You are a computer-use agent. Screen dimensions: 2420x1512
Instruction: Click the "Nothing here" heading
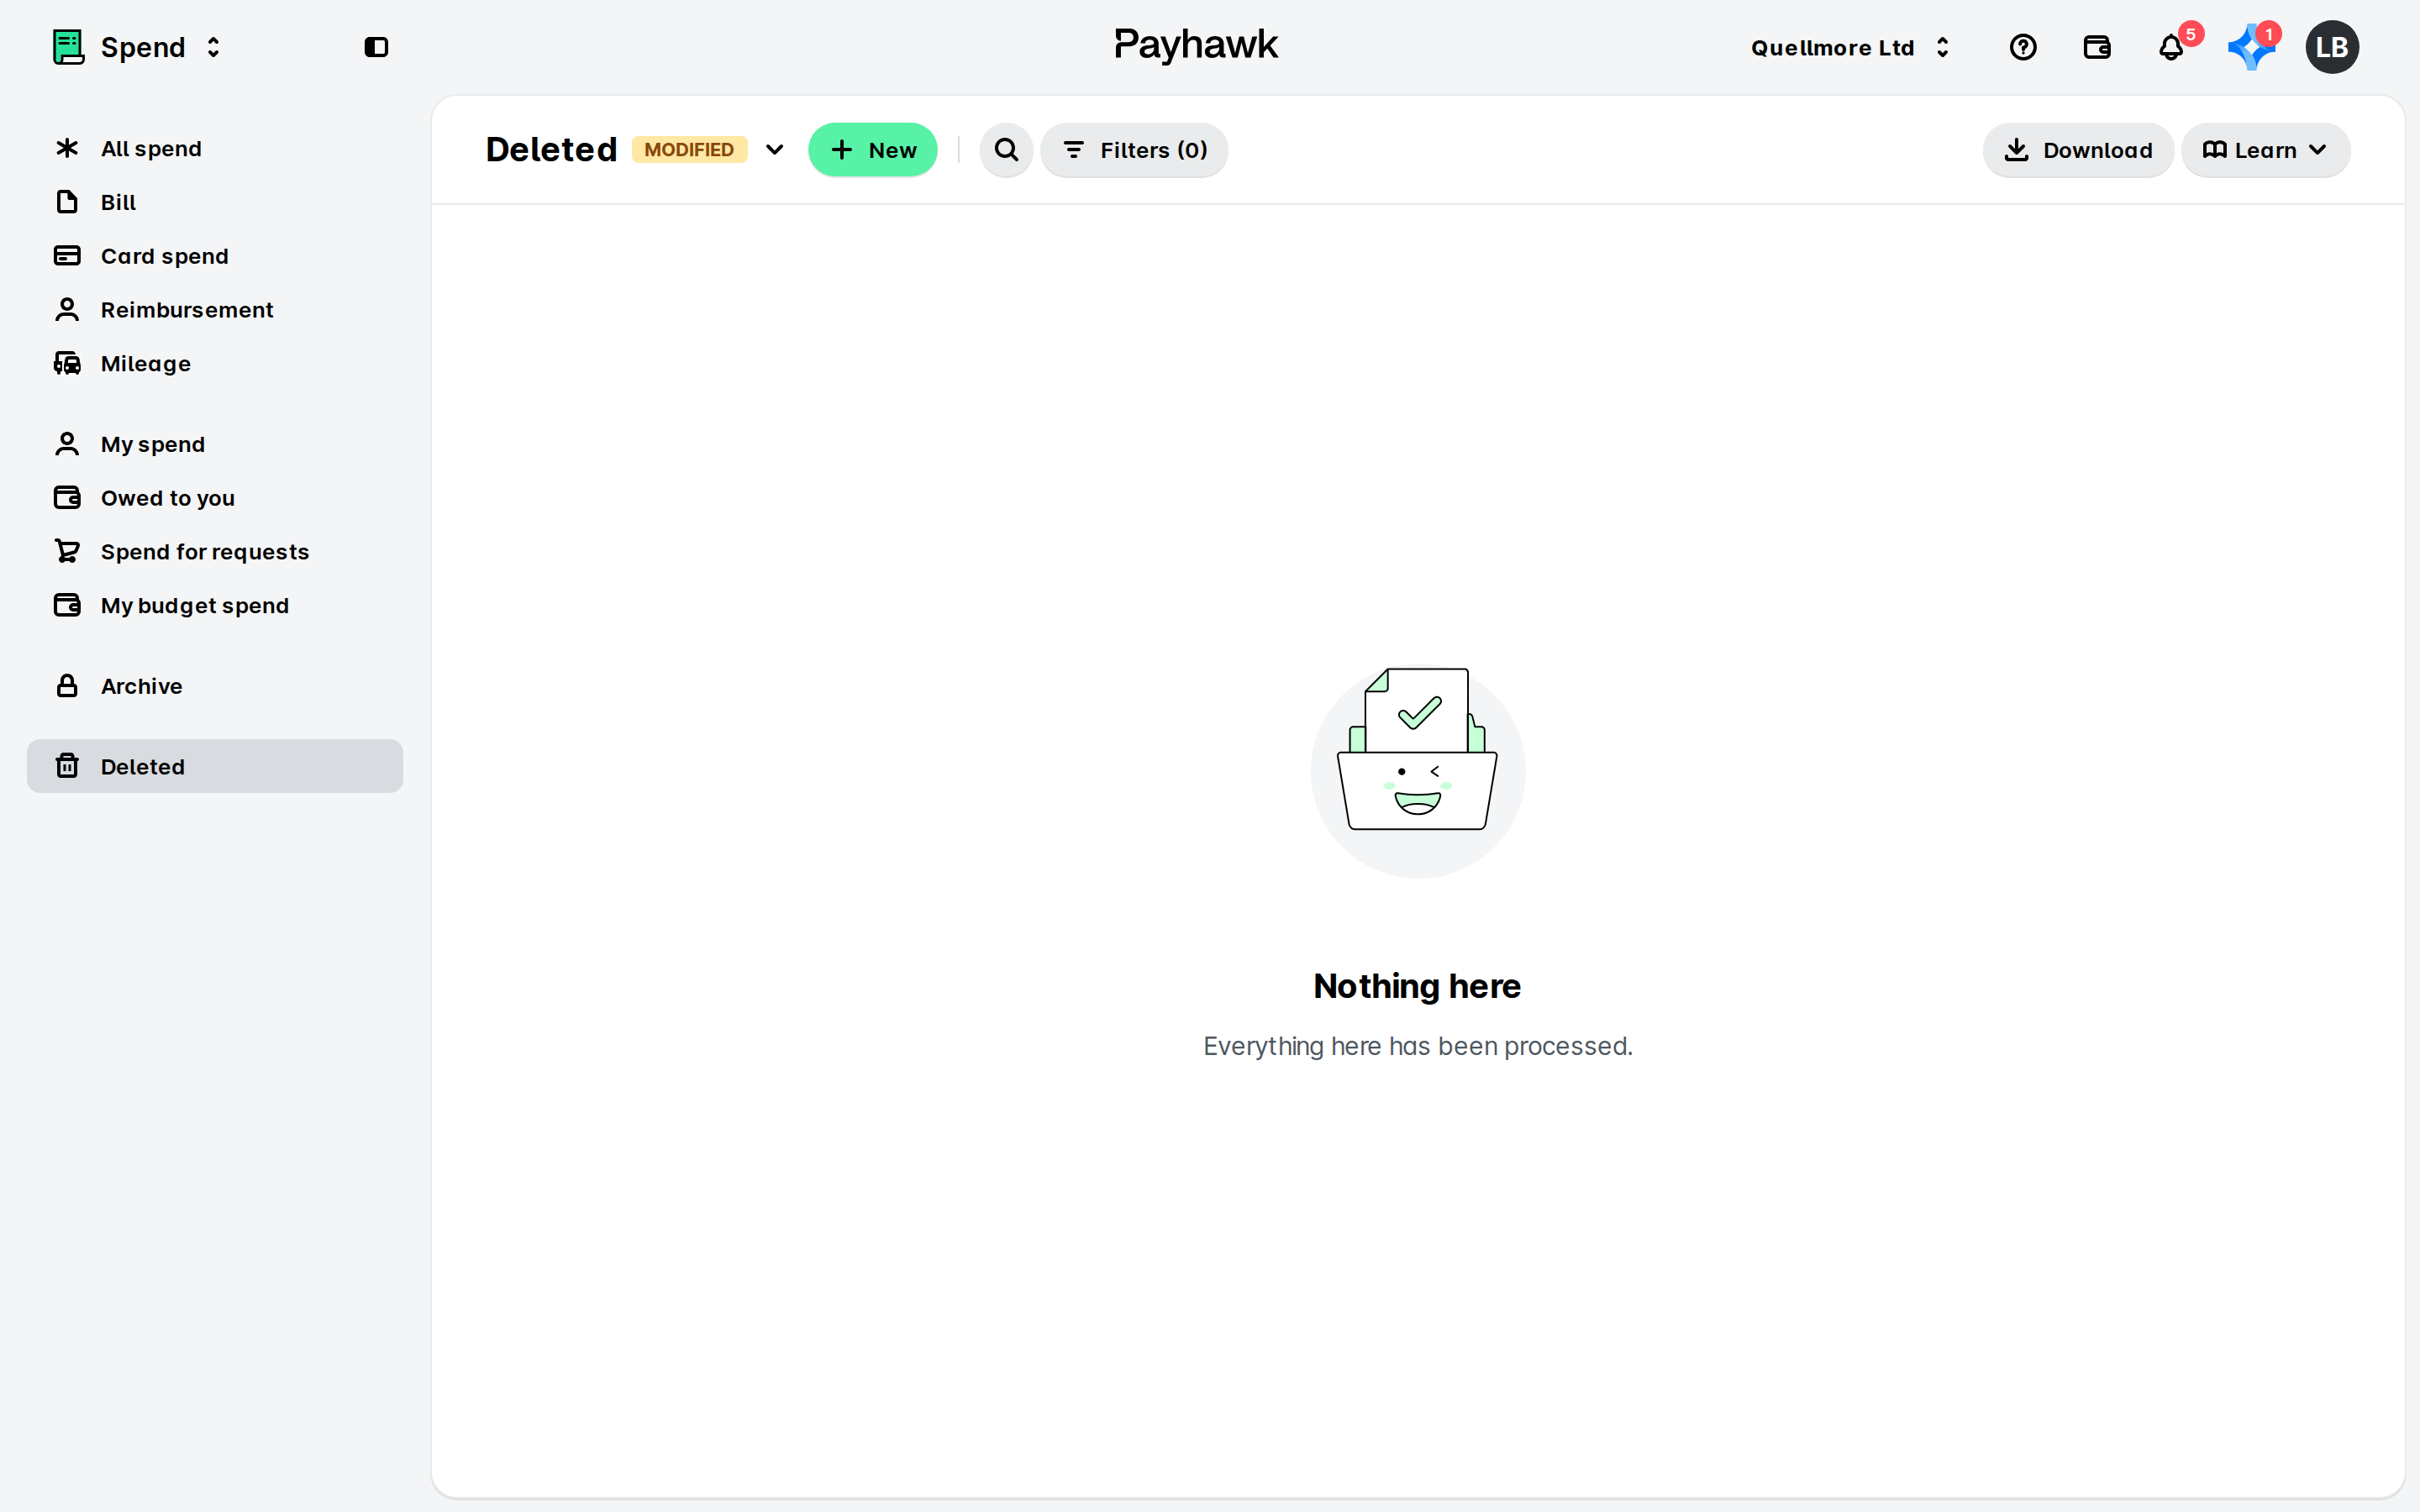pyautogui.click(x=1417, y=986)
